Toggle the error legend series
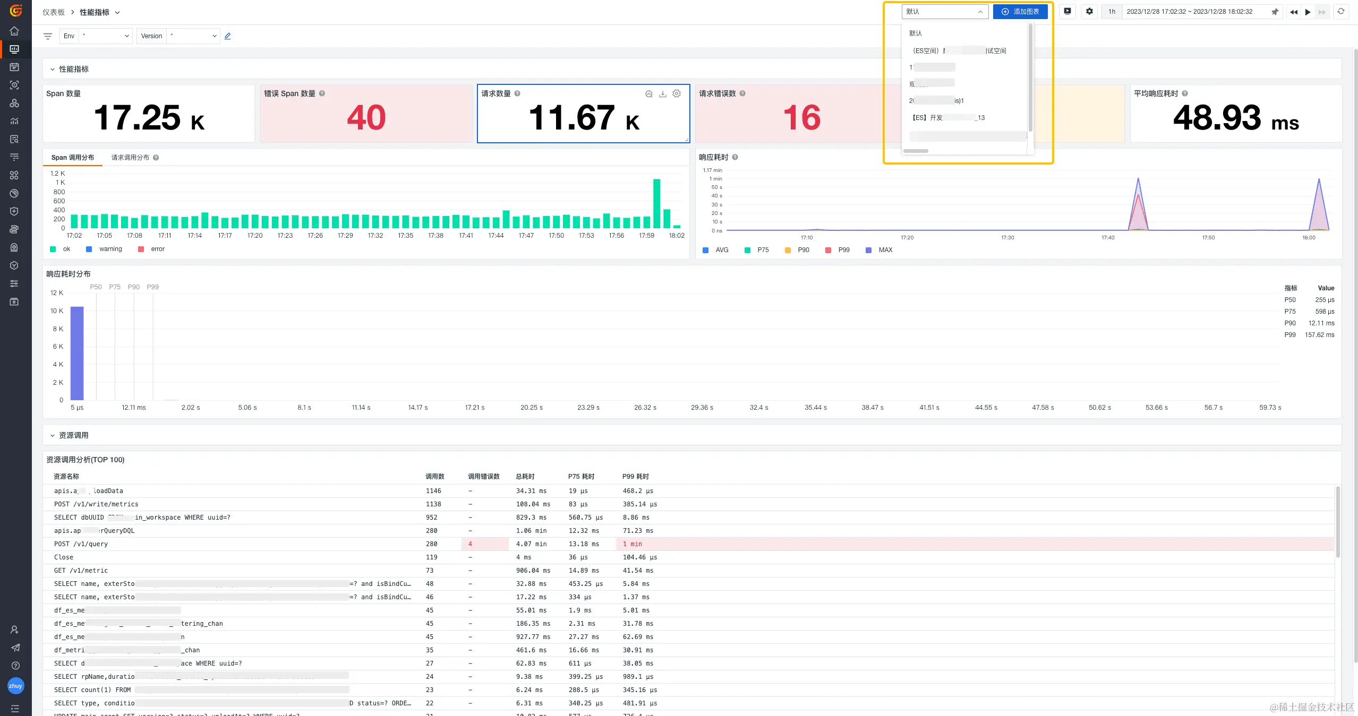The image size is (1358, 716). [157, 249]
